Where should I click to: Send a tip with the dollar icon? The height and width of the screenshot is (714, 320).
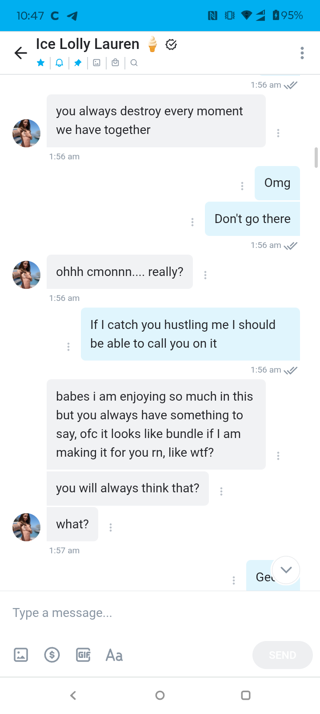(52, 655)
